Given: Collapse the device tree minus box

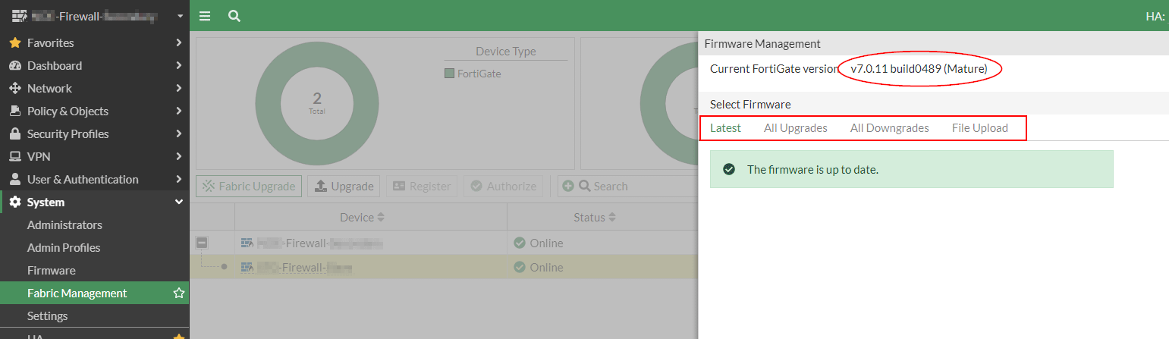Looking at the screenshot, I should 202,243.
